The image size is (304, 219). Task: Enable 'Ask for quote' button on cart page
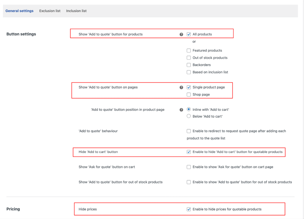[189, 167]
